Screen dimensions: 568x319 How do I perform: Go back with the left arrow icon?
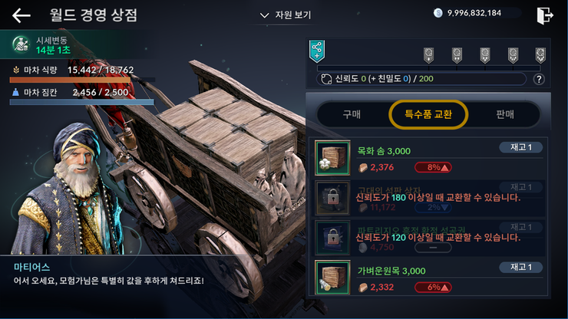pyautogui.click(x=21, y=15)
